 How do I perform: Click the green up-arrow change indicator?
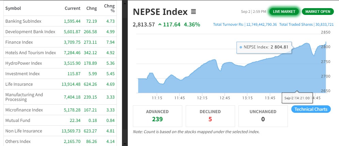pos(160,25)
